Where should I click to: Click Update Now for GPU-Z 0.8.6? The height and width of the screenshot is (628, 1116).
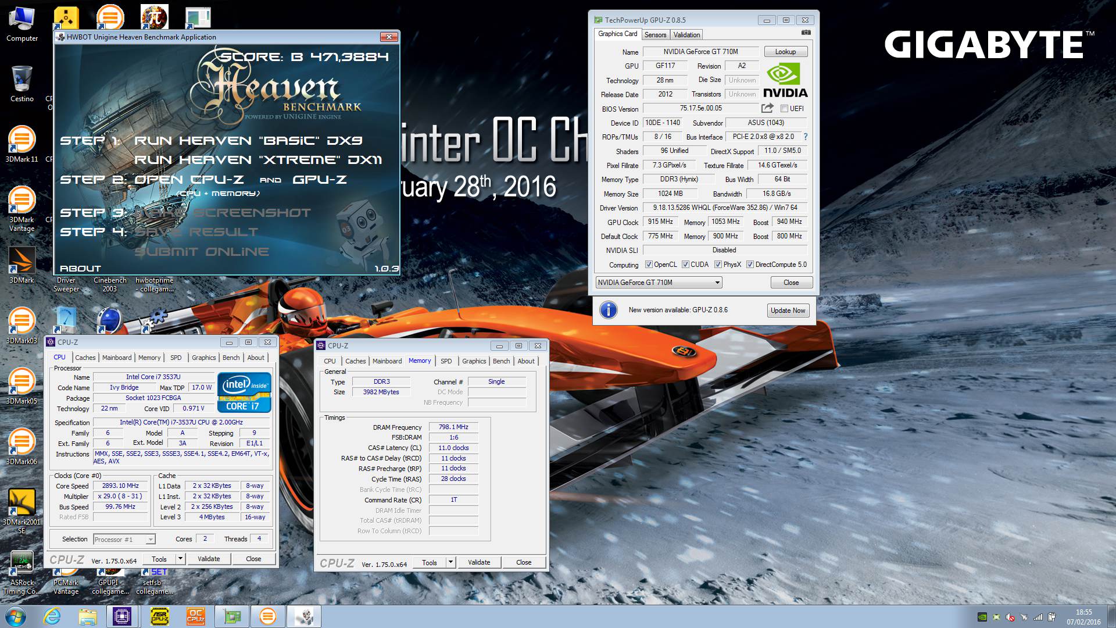click(788, 311)
